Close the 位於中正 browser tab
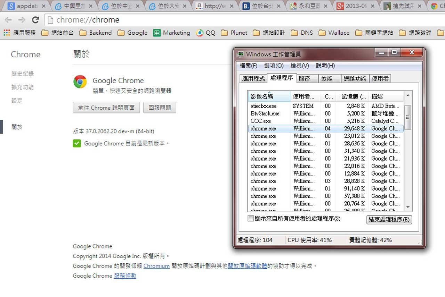 [x=138, y=6]
